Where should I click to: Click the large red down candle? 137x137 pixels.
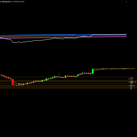tap(13, 82)
